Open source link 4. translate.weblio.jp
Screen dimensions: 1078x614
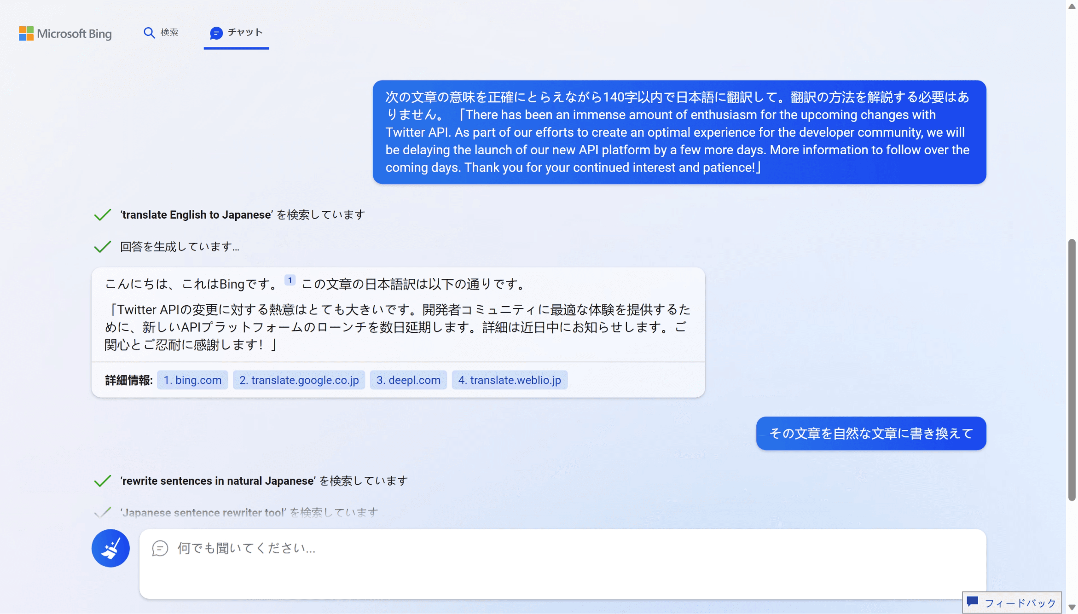click(510, 380)
